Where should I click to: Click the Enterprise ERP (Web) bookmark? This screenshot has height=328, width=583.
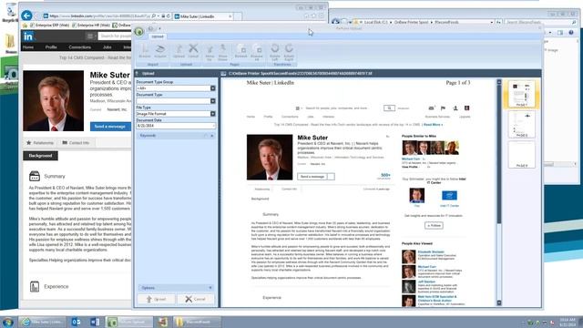(49, 26)
